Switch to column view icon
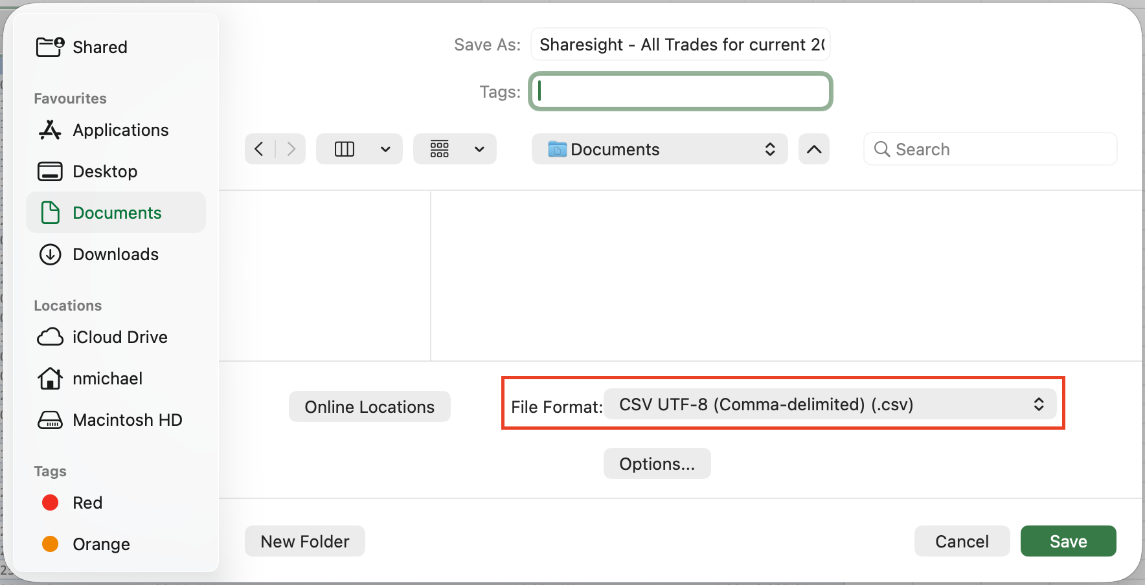This screenshot has height=585, width=1145. tap(344, 149)
